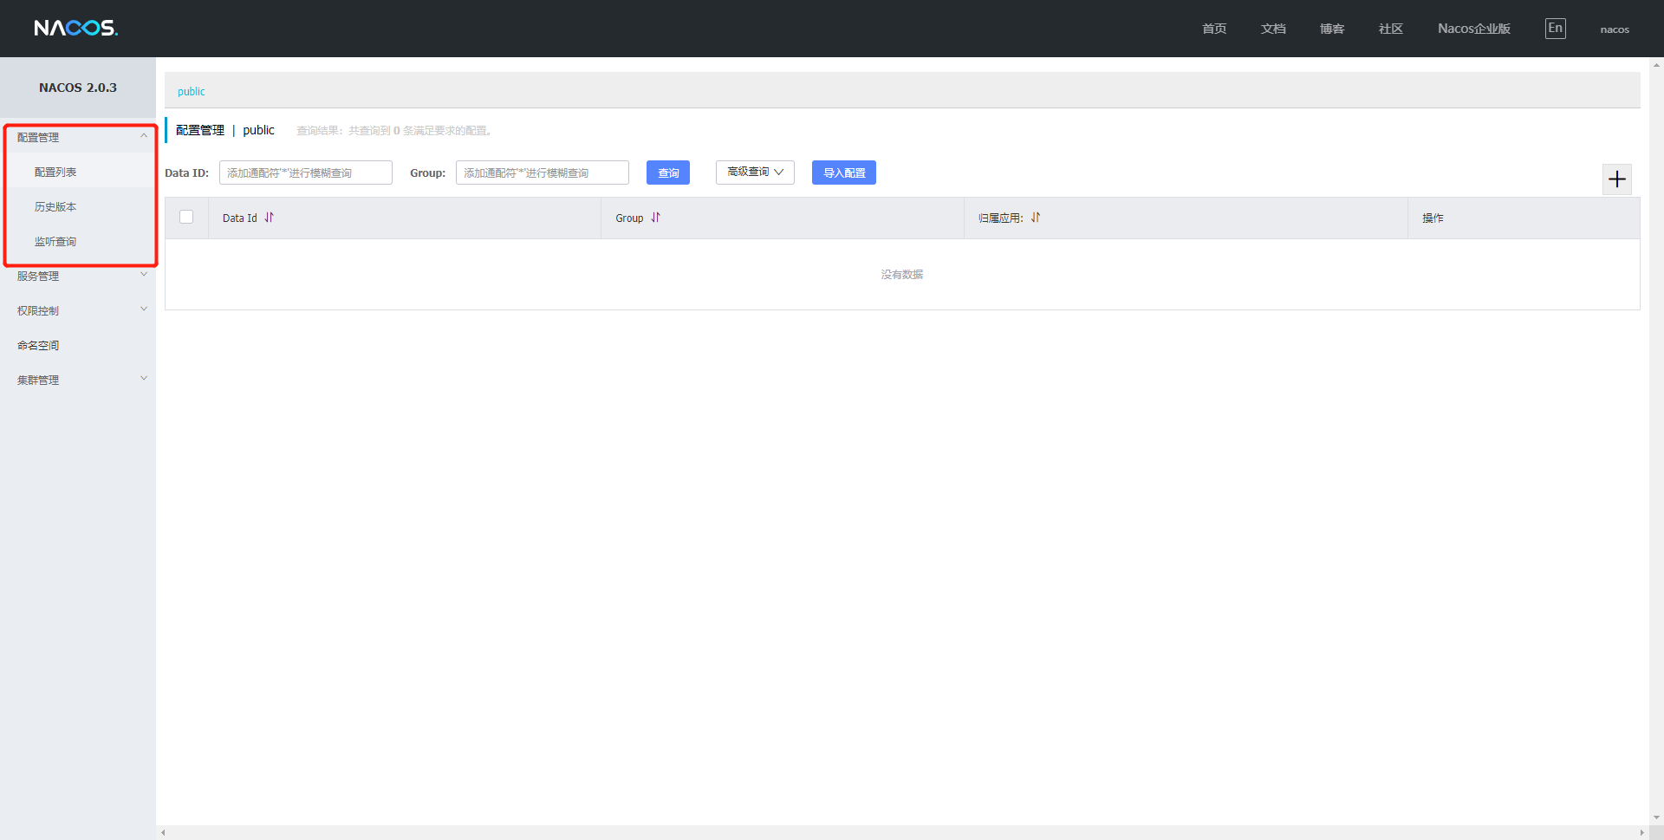The height and width of the screenshot is (840, 1664).
Task: Expand the 服务管理 menu
Action: 78,276
